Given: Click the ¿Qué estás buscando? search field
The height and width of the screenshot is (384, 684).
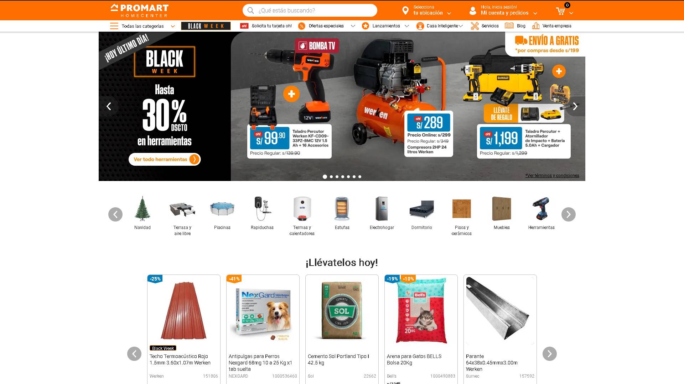Looking at the screenshot, I should 310,10.
